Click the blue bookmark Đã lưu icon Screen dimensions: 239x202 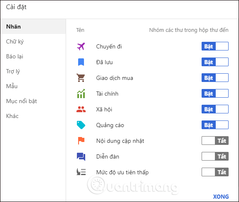coord(81,62)
